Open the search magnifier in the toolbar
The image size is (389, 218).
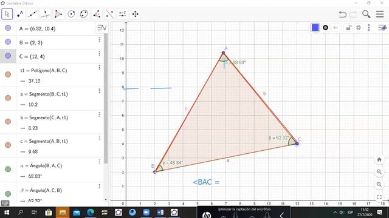[367, 14]
